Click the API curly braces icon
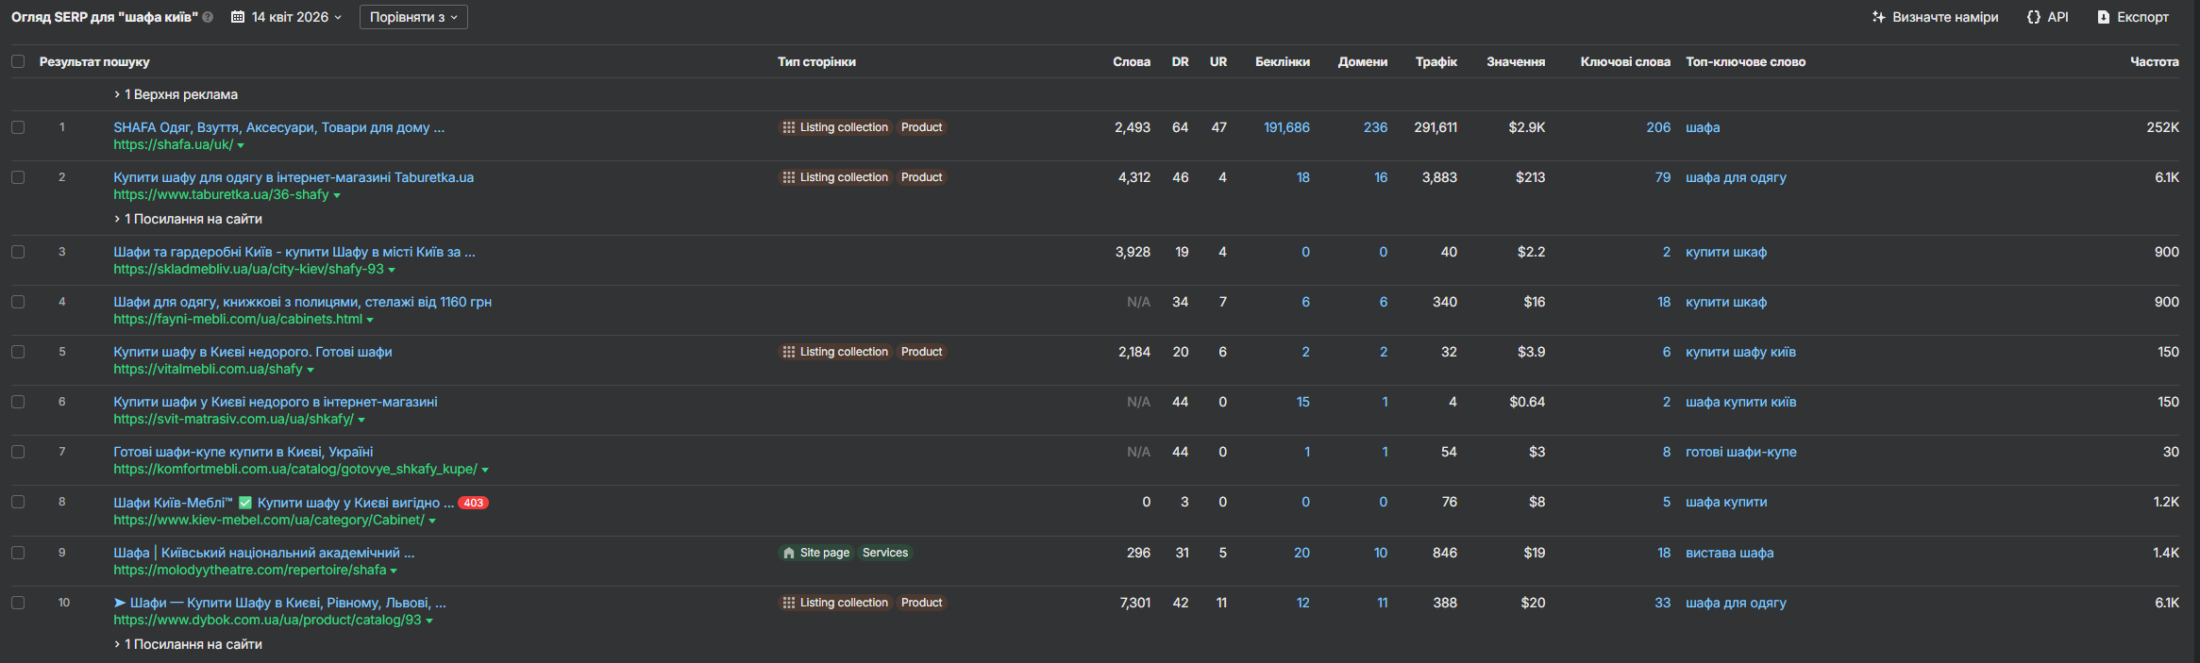2200x663 pixels. tap(2034, 17)
